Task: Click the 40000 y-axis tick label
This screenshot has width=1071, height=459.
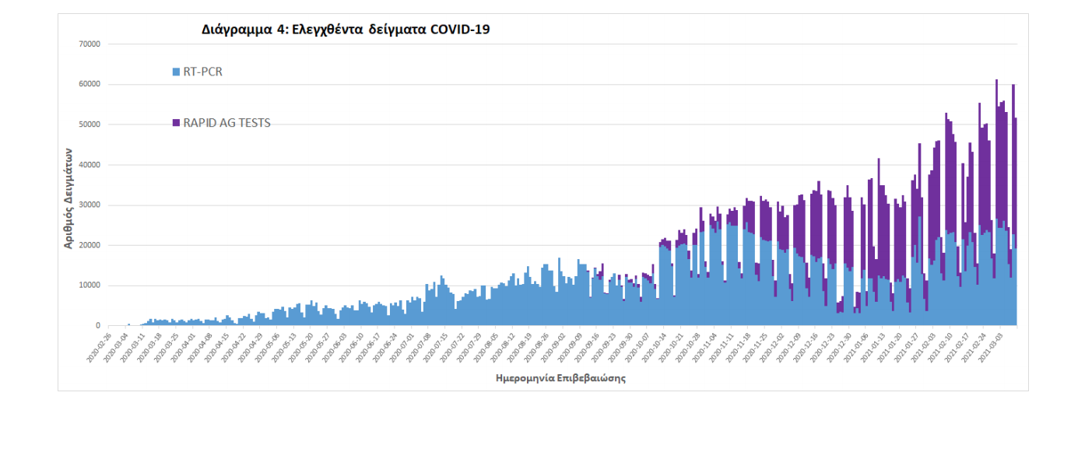Action: pyautogui.click(x=90, y=165)
